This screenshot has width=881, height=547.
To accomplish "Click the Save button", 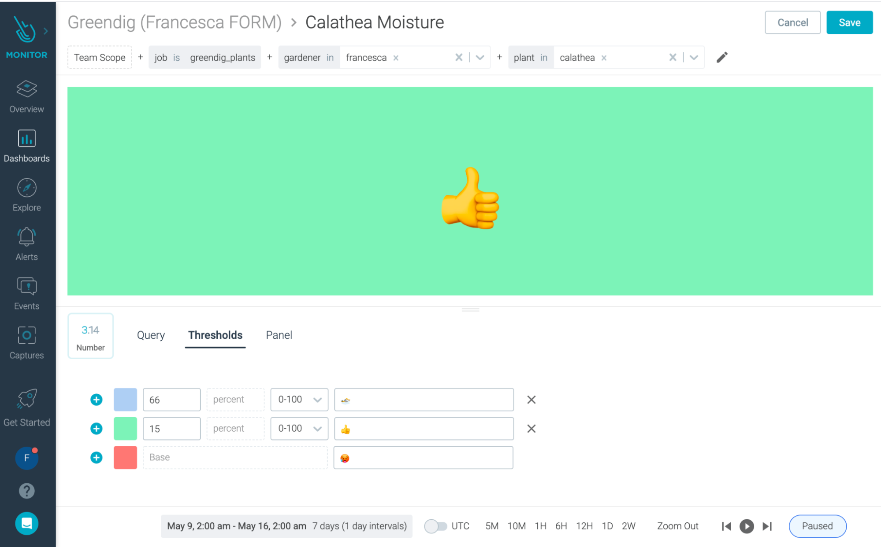I will (x=849, y=23).
